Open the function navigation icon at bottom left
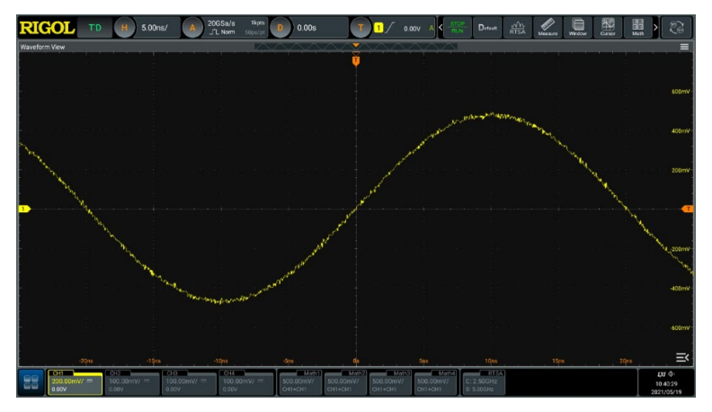This screenshot has width=712, height=412. pyautogui.click(x=31, y=382)
